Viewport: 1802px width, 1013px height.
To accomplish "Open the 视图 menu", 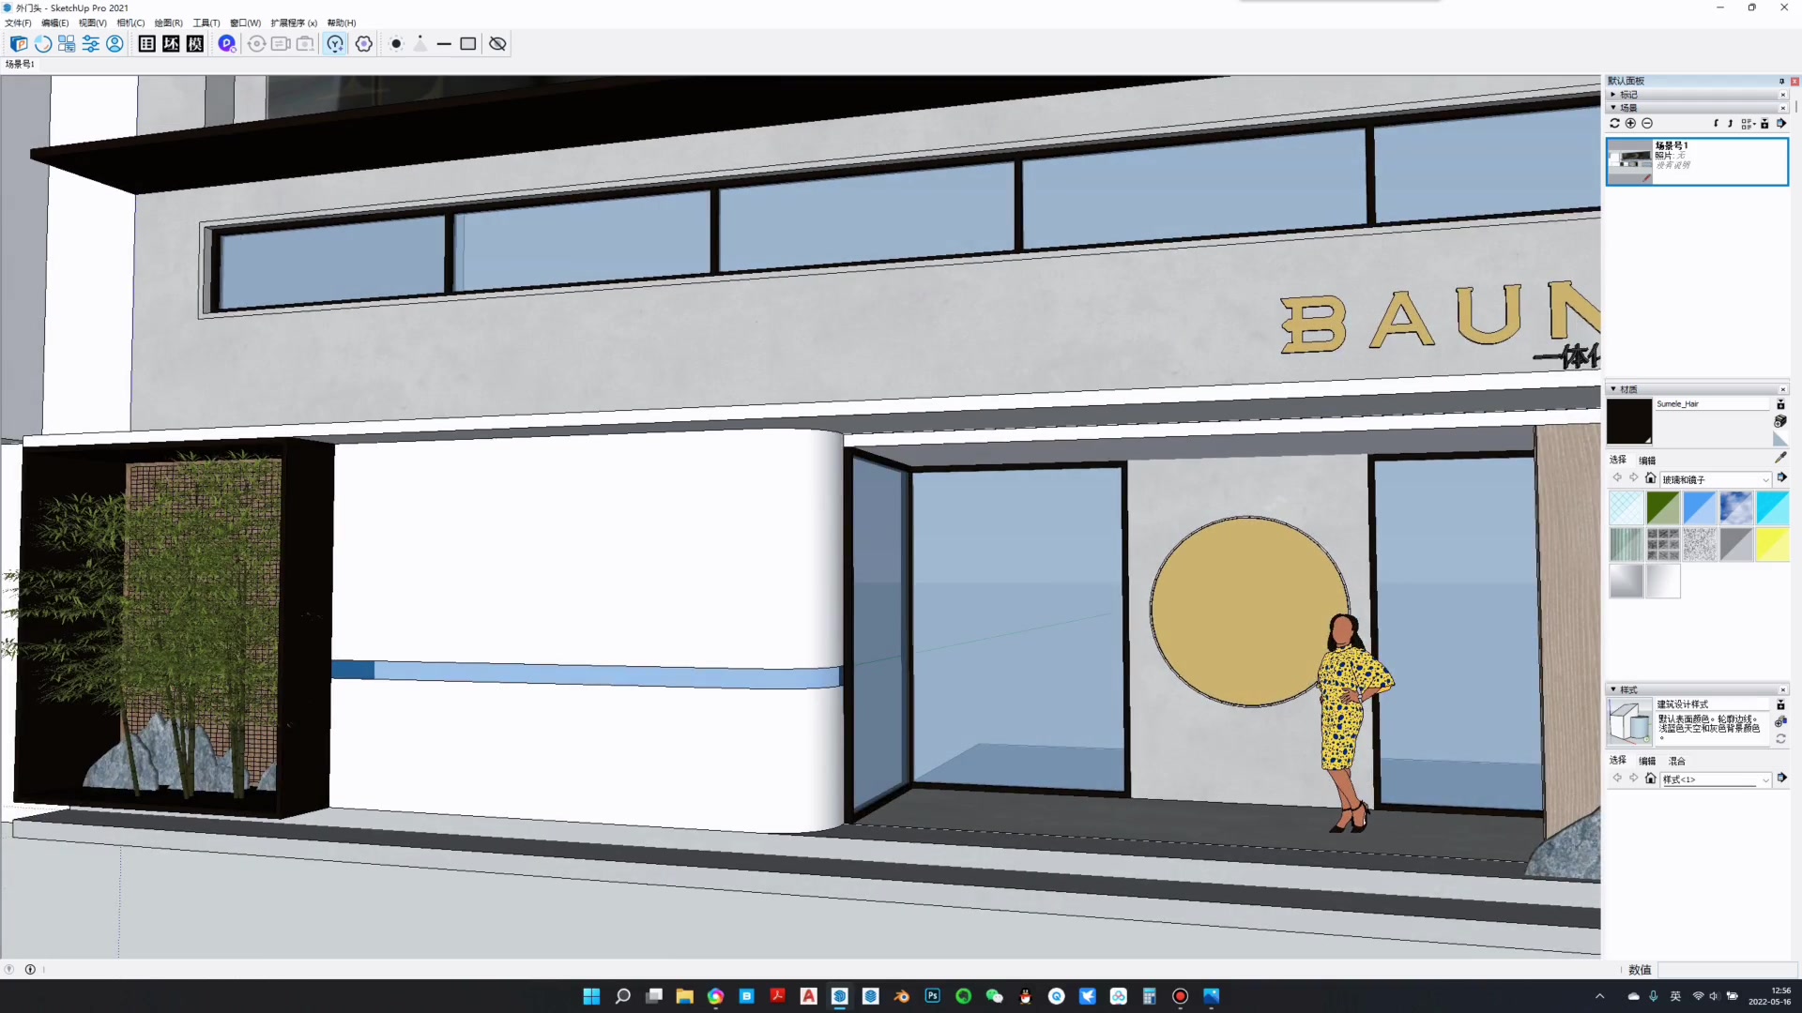I will coord(92,23).
